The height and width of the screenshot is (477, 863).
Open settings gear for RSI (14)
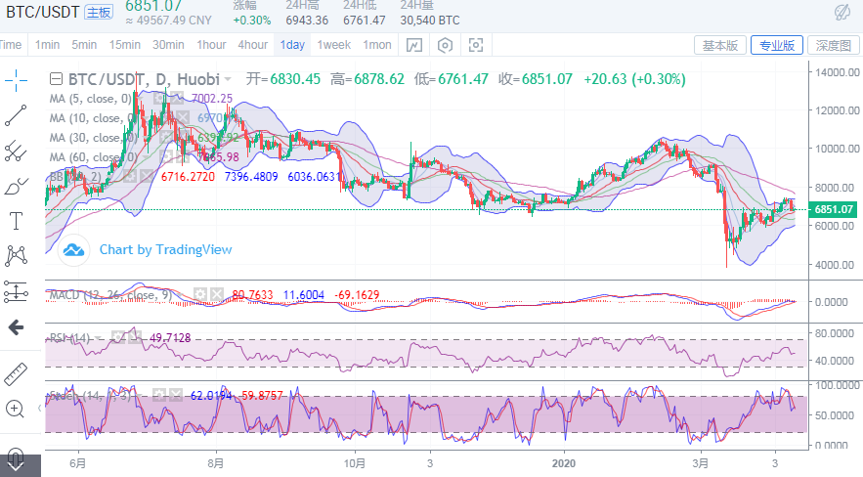pos(117,338)
